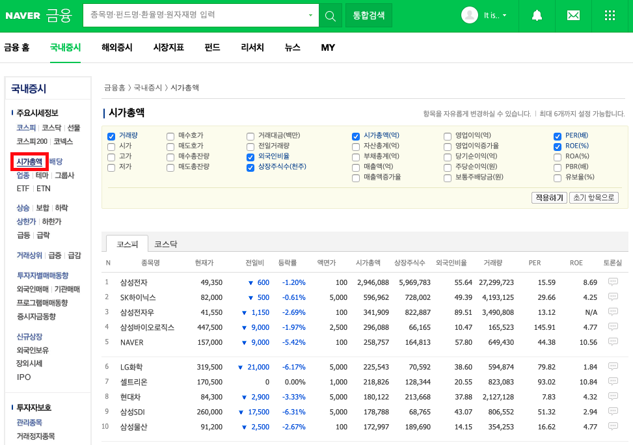Viewport: 633px width, 445px height.
Task: Uncheck the 상장주식수(천주) checkbox
Action: pos(250,167)
